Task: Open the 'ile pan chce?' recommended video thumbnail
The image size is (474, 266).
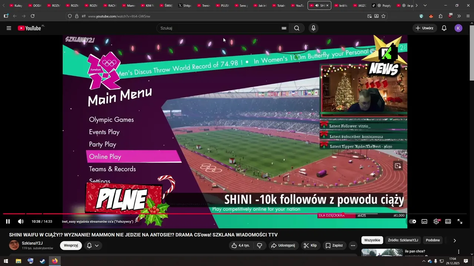Action: point(382,252)
